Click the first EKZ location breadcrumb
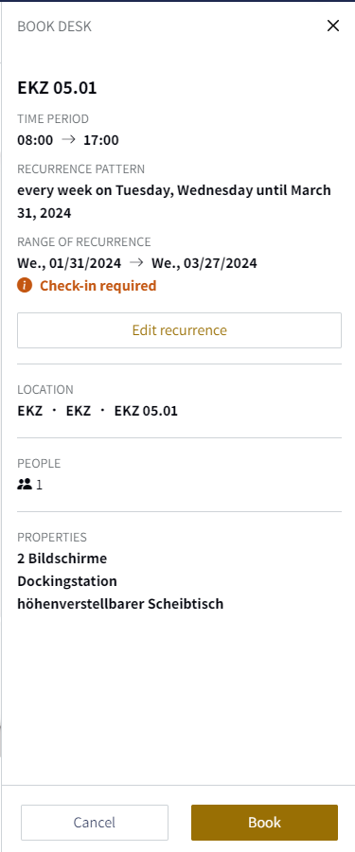355x852 pixels. 30,411
